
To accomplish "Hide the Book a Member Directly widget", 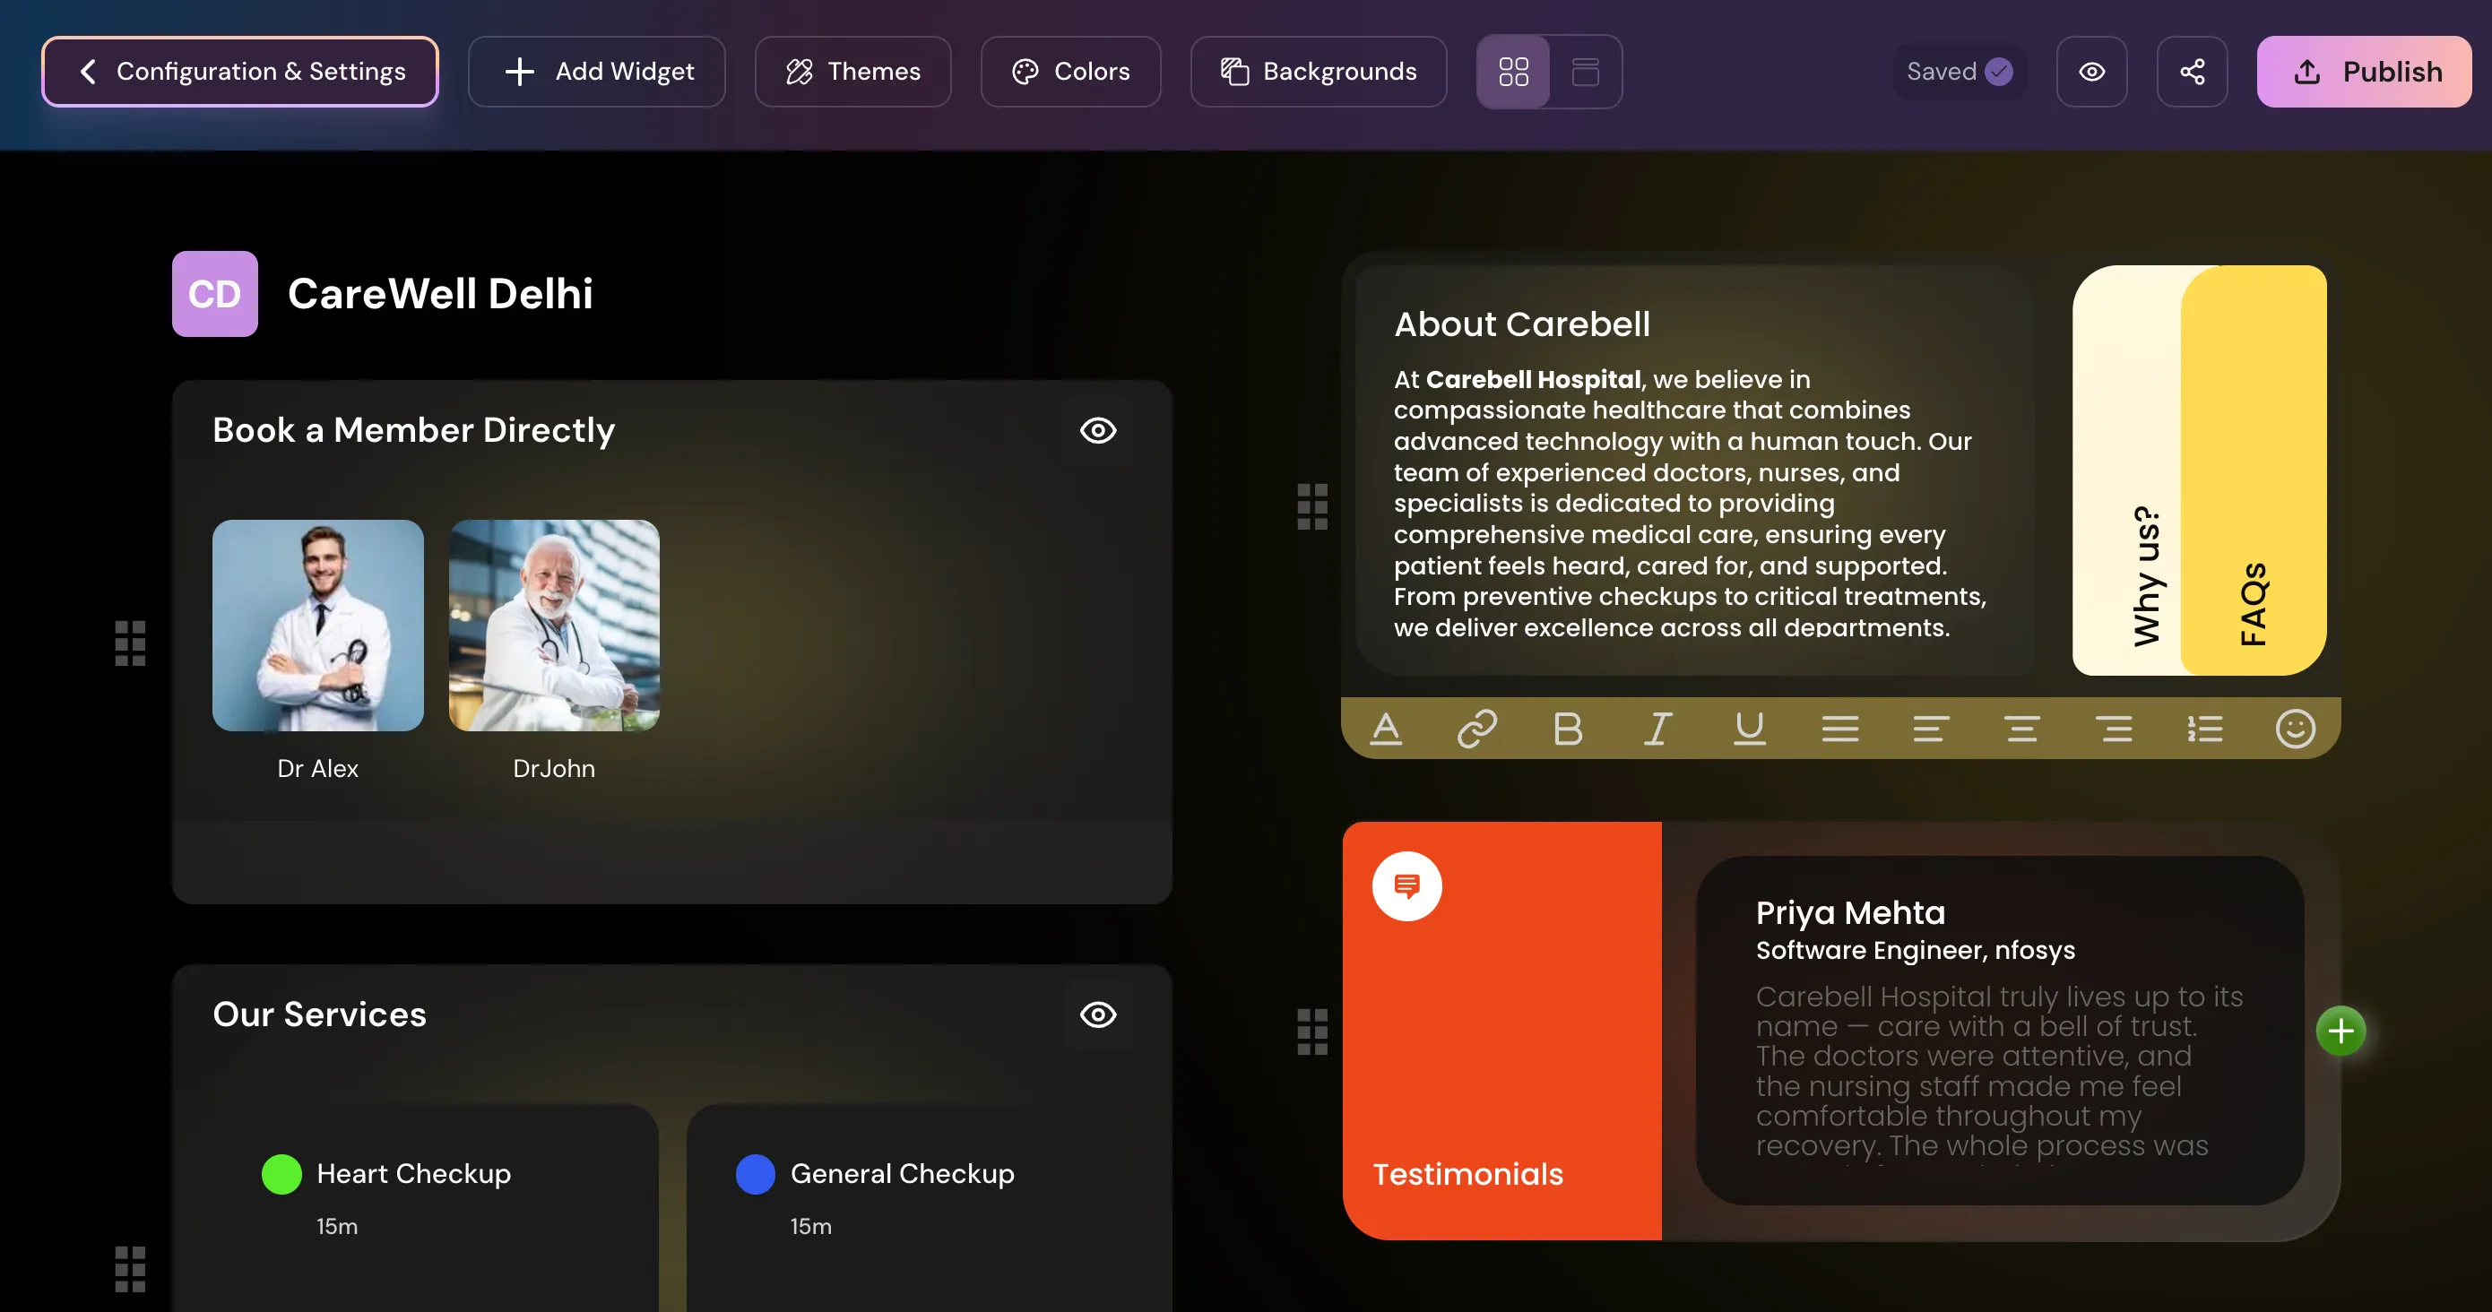I will pyautogui.click(x=1097, y=430).
